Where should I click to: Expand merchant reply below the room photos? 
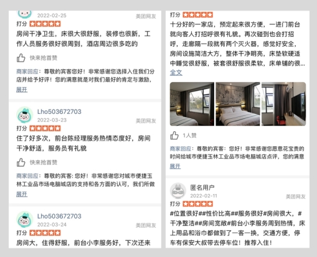[x=175, y=166]
